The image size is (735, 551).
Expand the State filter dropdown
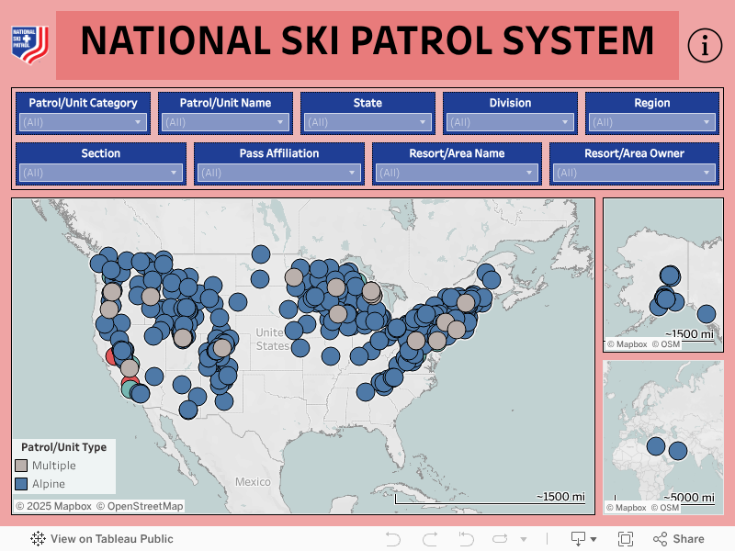[x=367, y=121]
